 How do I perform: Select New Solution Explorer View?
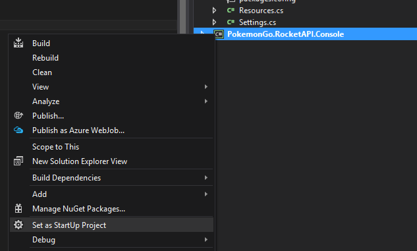tap(111, 161)
